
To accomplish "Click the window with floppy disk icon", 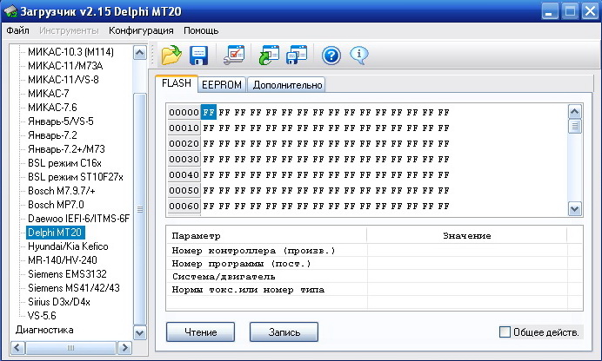I will pos(297,56).
